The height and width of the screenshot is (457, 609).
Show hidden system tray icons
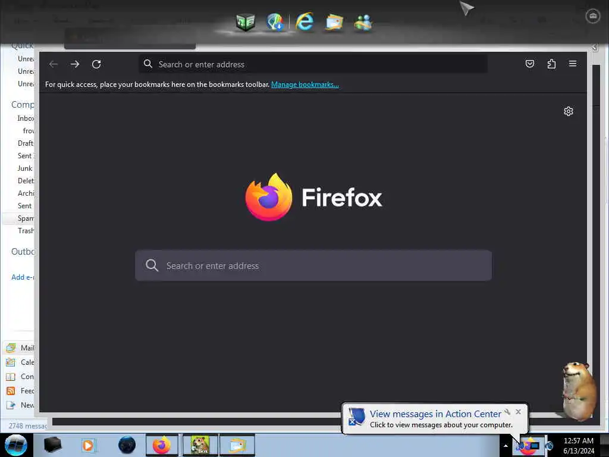[506, 446]
